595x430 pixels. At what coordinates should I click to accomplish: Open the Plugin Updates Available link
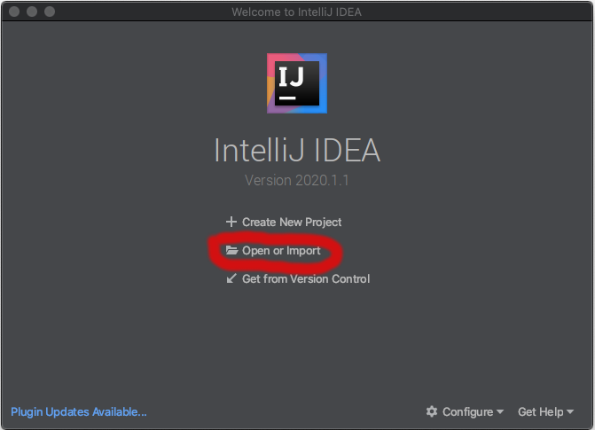coord(78,411)
